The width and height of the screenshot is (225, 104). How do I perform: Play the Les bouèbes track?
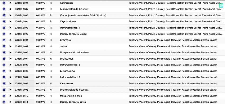point(10,58)
